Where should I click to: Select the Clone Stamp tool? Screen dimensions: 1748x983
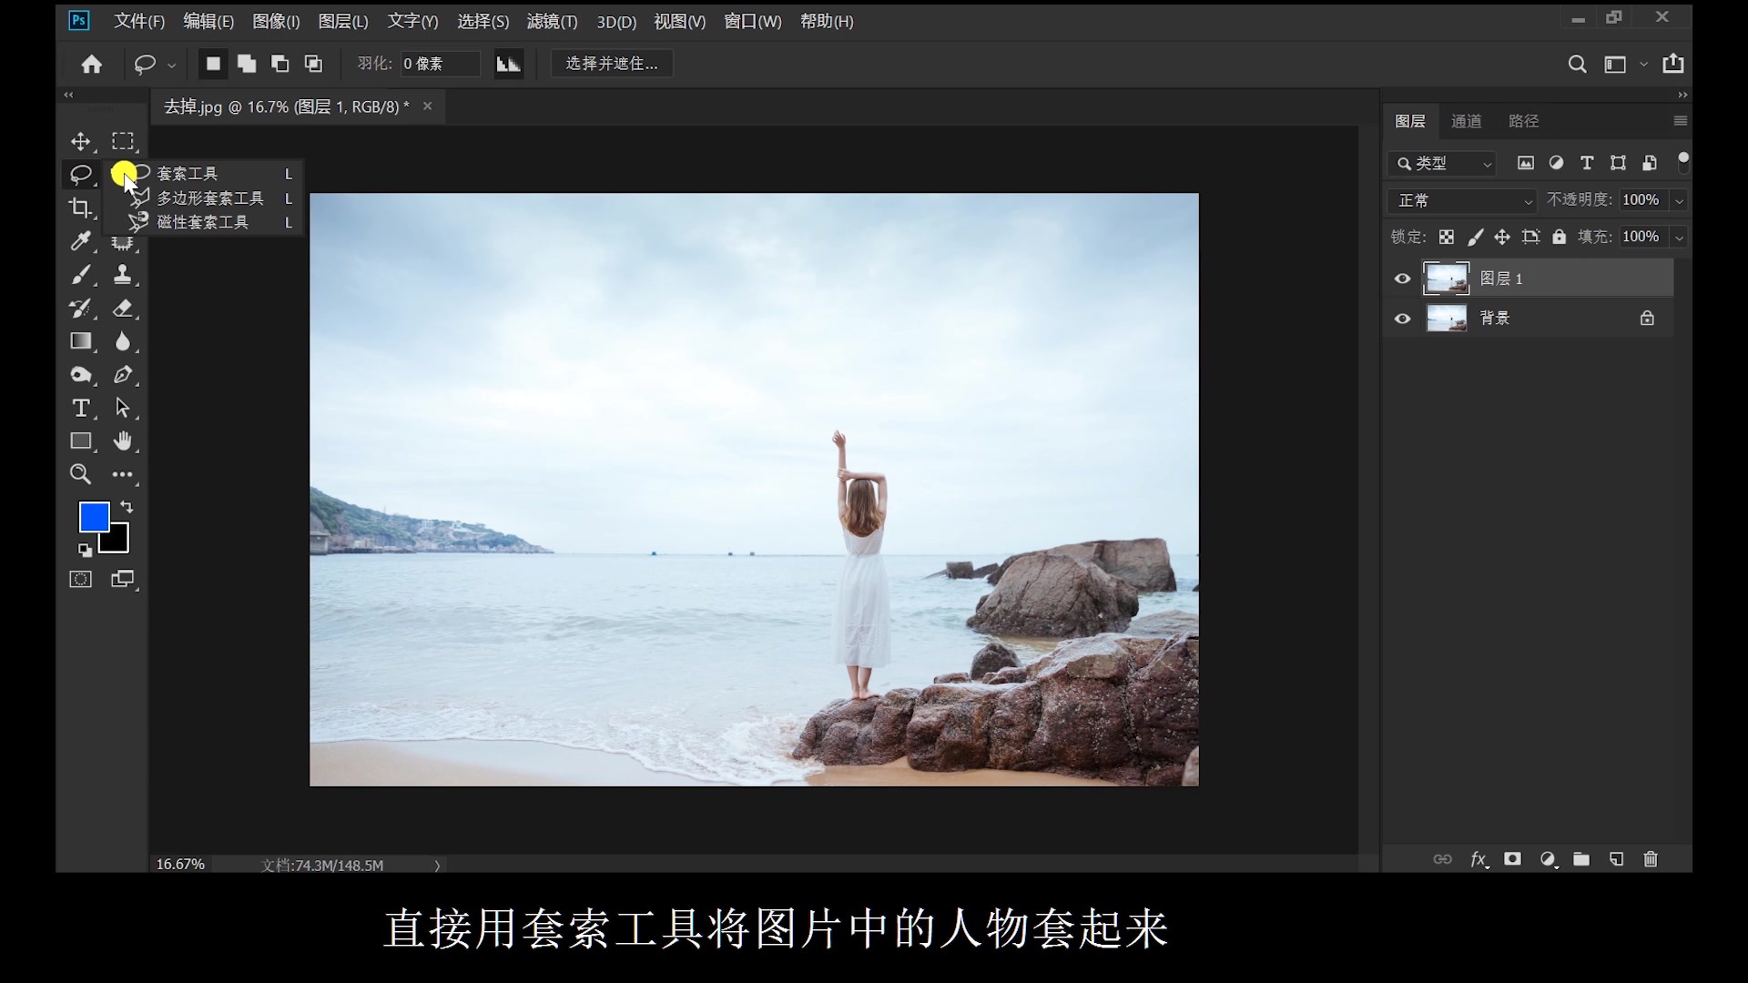(x=125, y=274)
